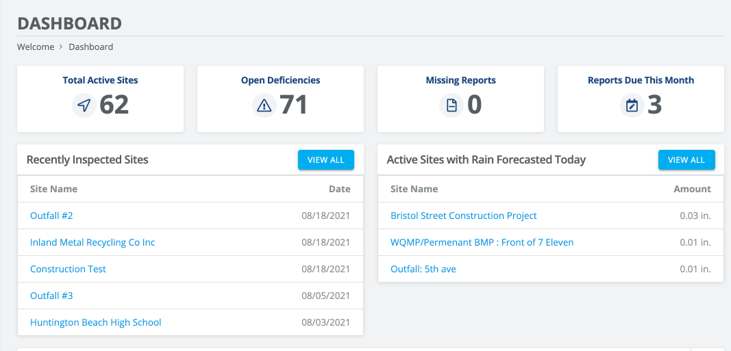Open the Outfall #2 site link
Viewport: 731px width, 351px height.
pos(52,216)
